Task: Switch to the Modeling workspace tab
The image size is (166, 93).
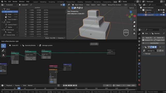Action: (x=43, y=2)
